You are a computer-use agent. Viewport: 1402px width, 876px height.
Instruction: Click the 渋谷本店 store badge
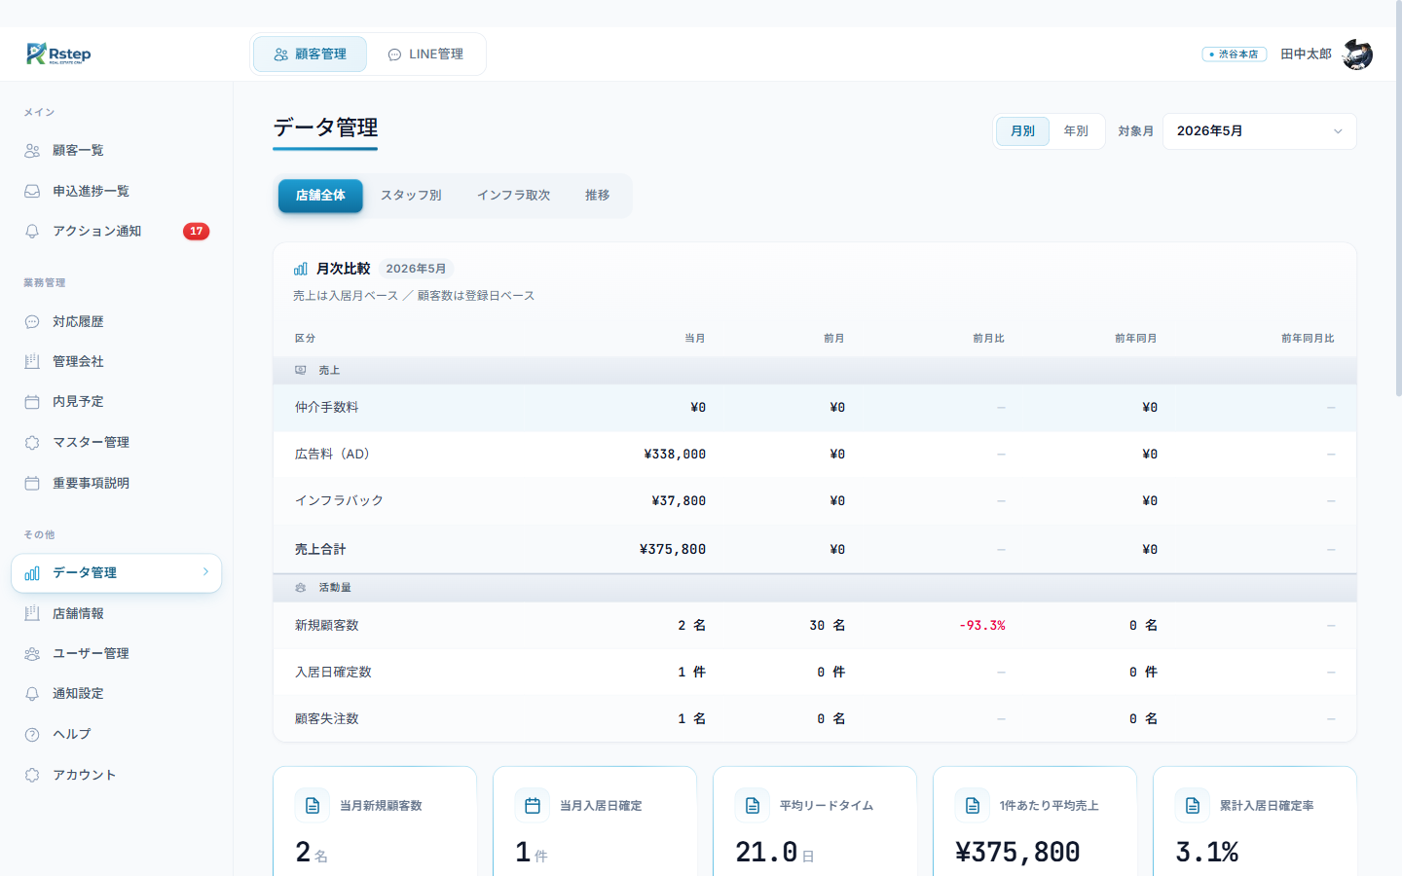[1235, 55]
